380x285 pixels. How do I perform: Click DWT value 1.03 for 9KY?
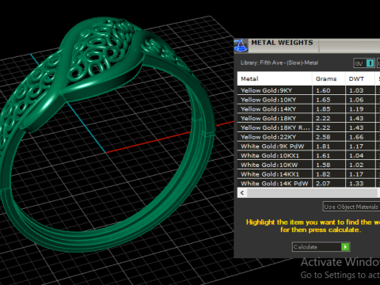356,90
